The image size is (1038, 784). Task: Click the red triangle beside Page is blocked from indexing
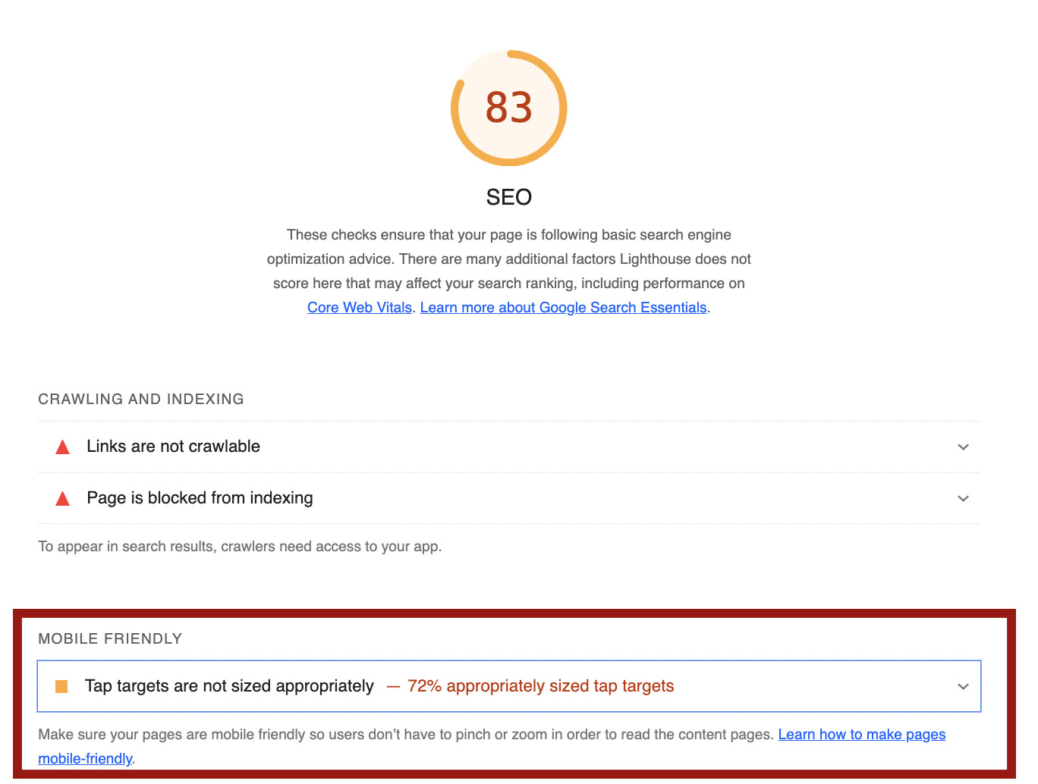[63, 499]
